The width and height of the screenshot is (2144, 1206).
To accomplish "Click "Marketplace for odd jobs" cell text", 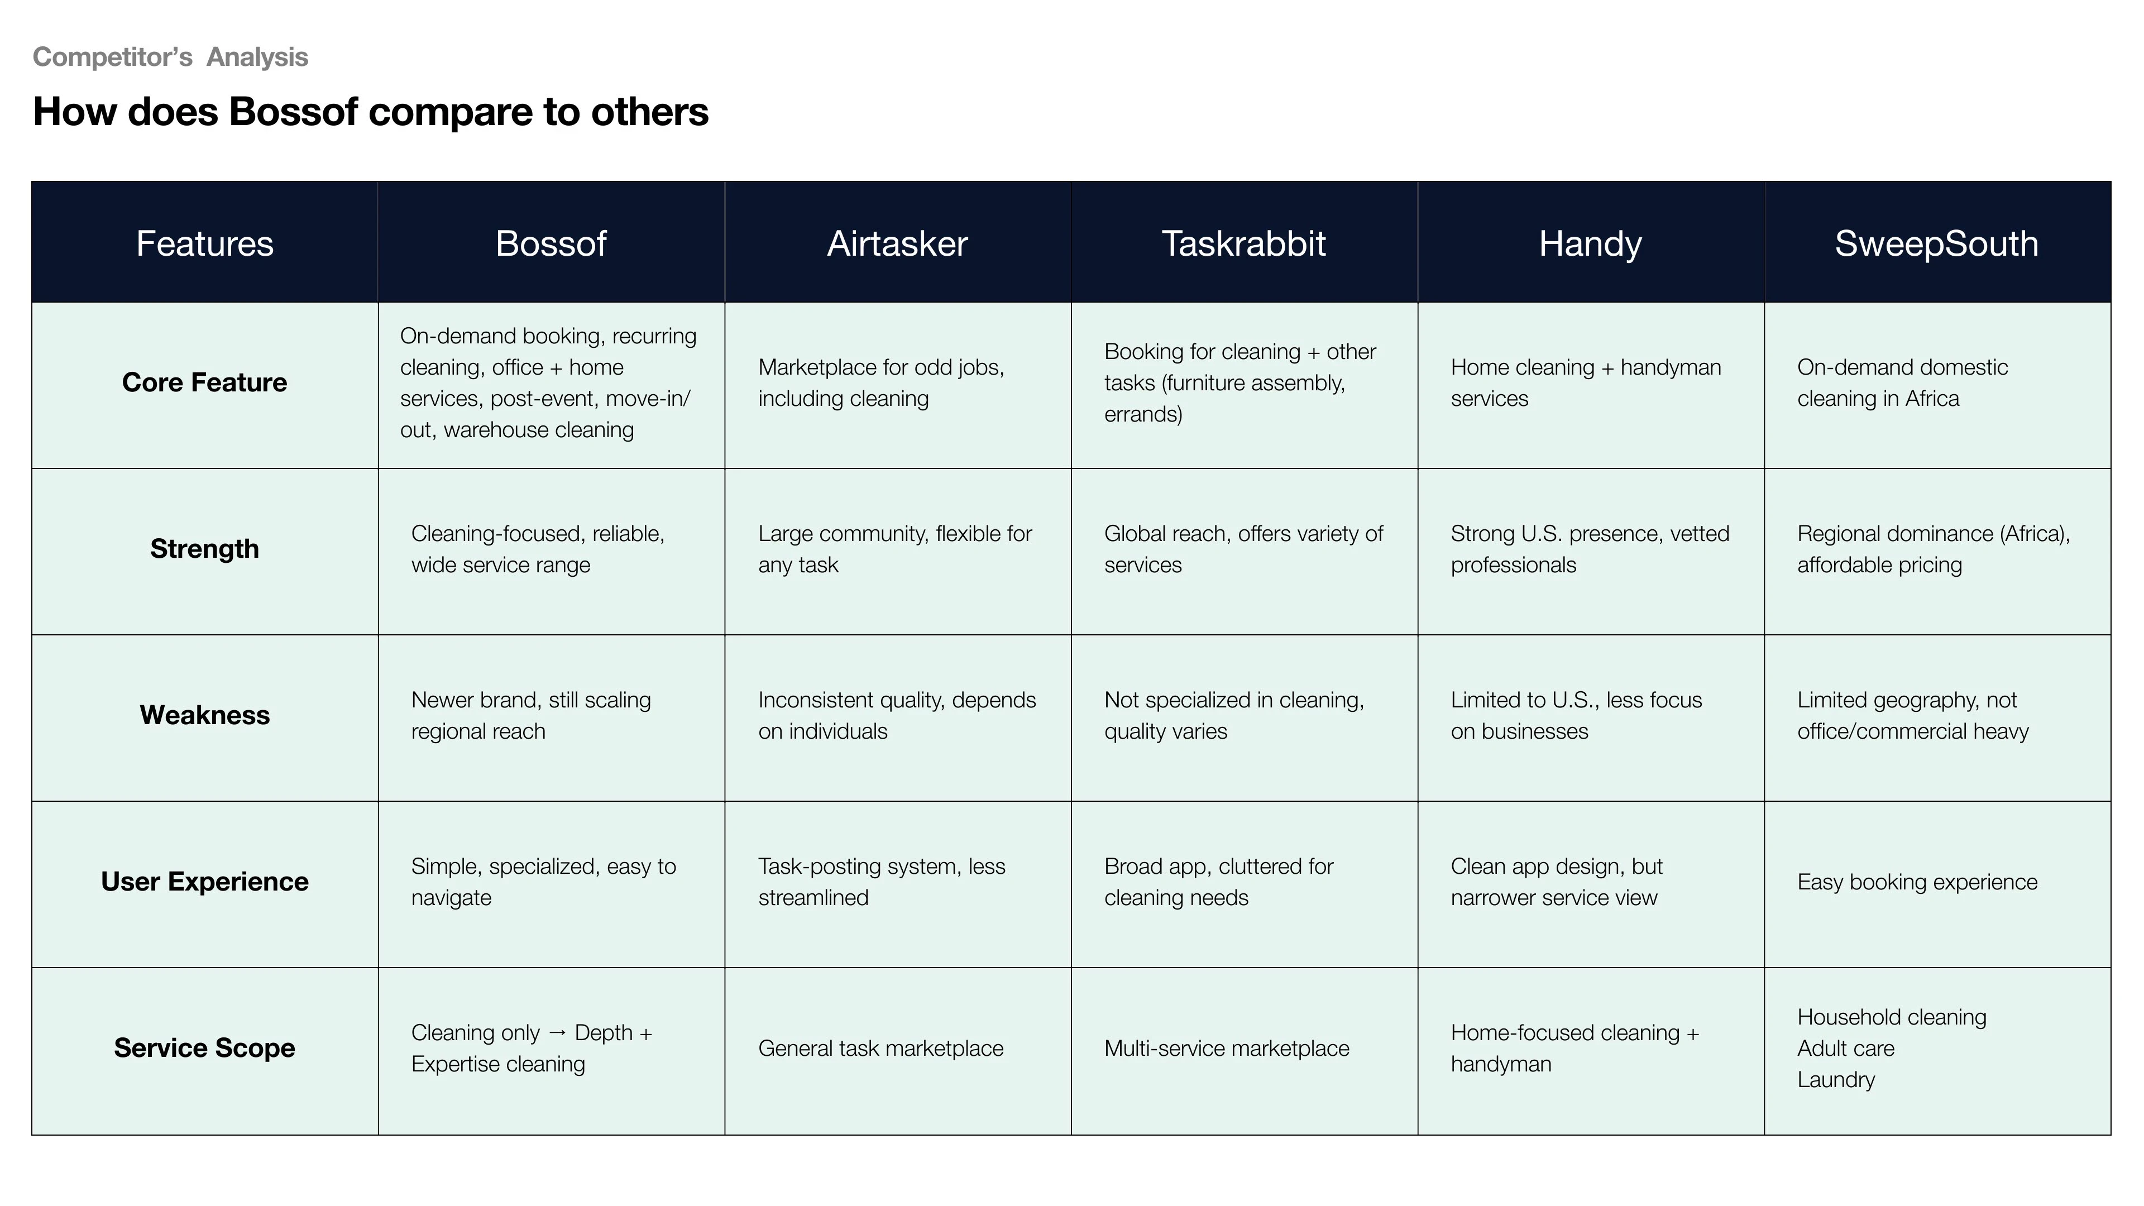I will [x=880, y=383].
